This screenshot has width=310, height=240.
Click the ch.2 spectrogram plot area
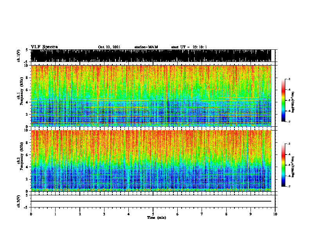click(151, 161)
